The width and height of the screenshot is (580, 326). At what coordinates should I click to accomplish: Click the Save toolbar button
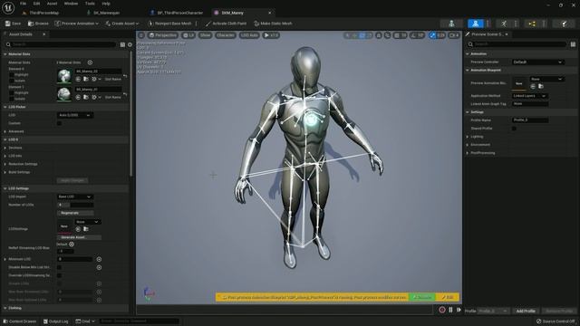pos(13,24)
